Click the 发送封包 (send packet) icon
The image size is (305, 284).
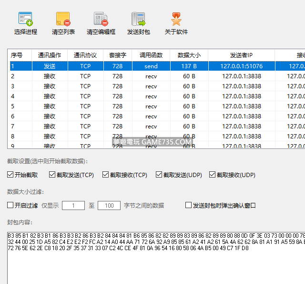(138, 20)
